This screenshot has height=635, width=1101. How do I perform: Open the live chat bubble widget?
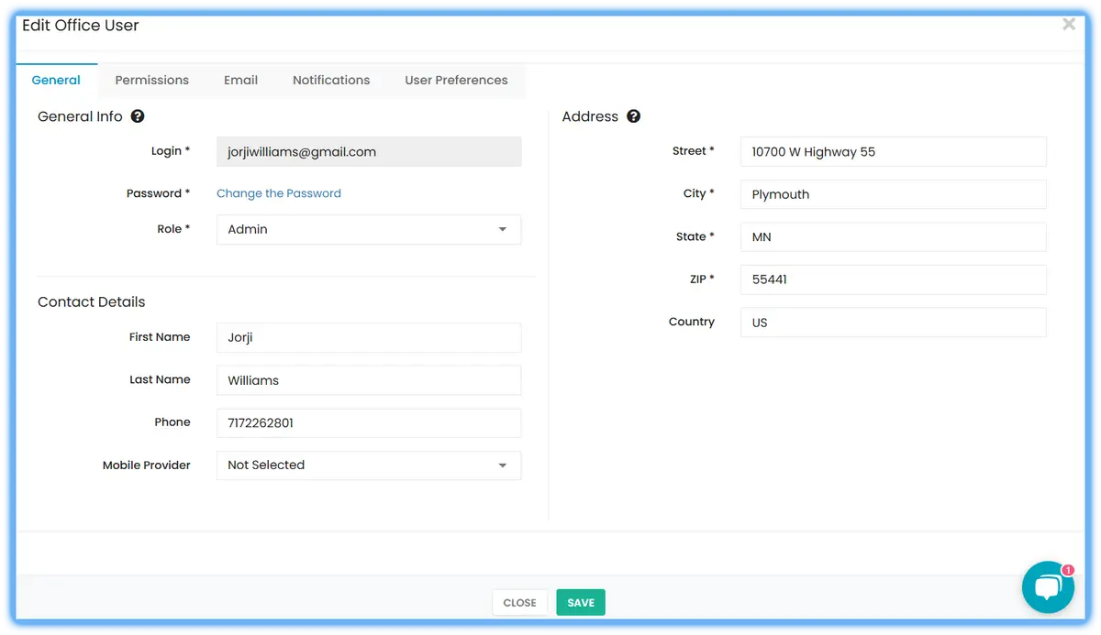click(1048, 587)
